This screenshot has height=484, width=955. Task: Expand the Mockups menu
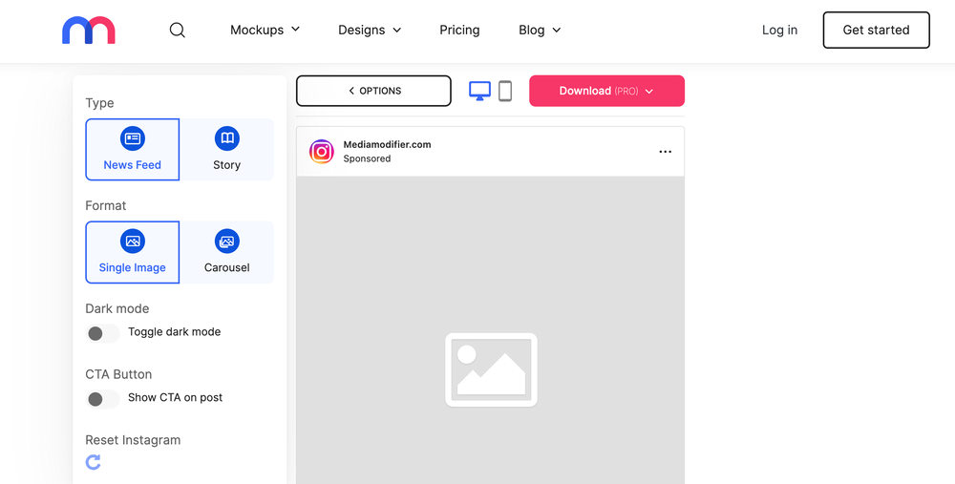(x=265, y=30)
